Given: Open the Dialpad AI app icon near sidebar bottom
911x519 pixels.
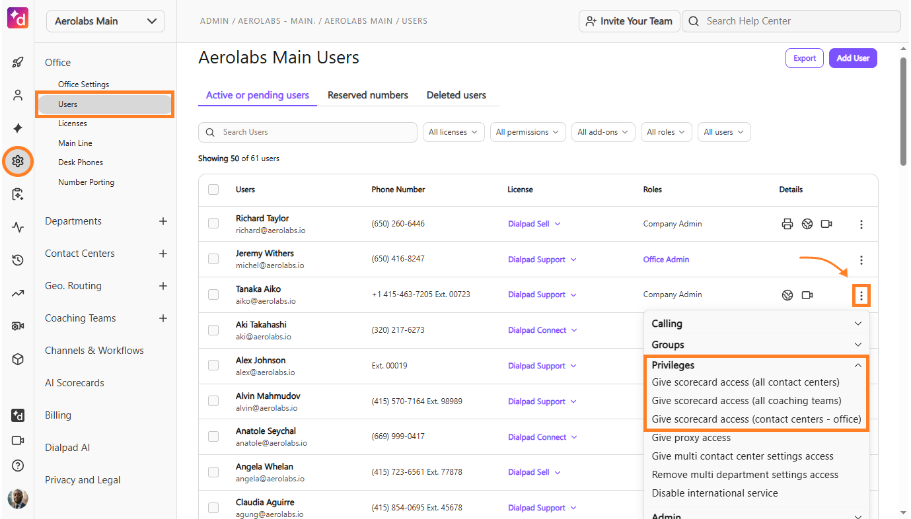Looking at the screenshot, I should coord(18,415).
